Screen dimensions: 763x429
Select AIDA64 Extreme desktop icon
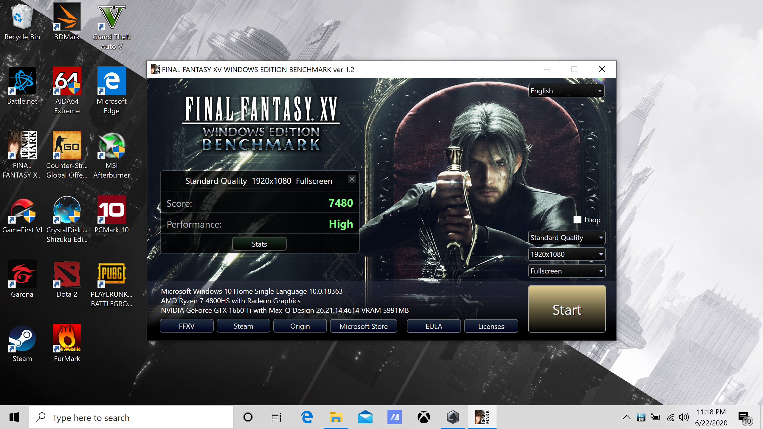(x=67, y=91)
